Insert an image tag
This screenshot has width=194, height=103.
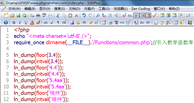click(x=72, y=23)
